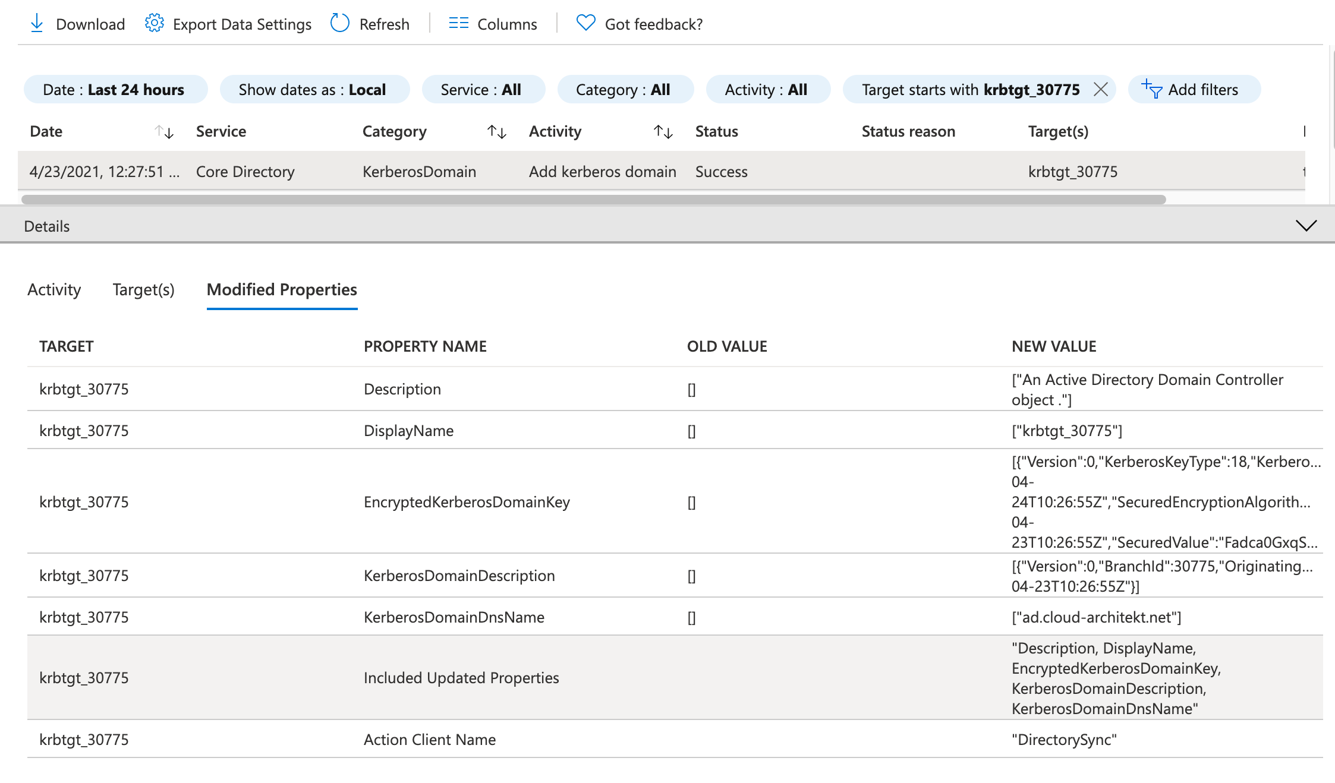1335x783 pixels.
Task: Click the Success status cell
Action: (x=721, y=172)
